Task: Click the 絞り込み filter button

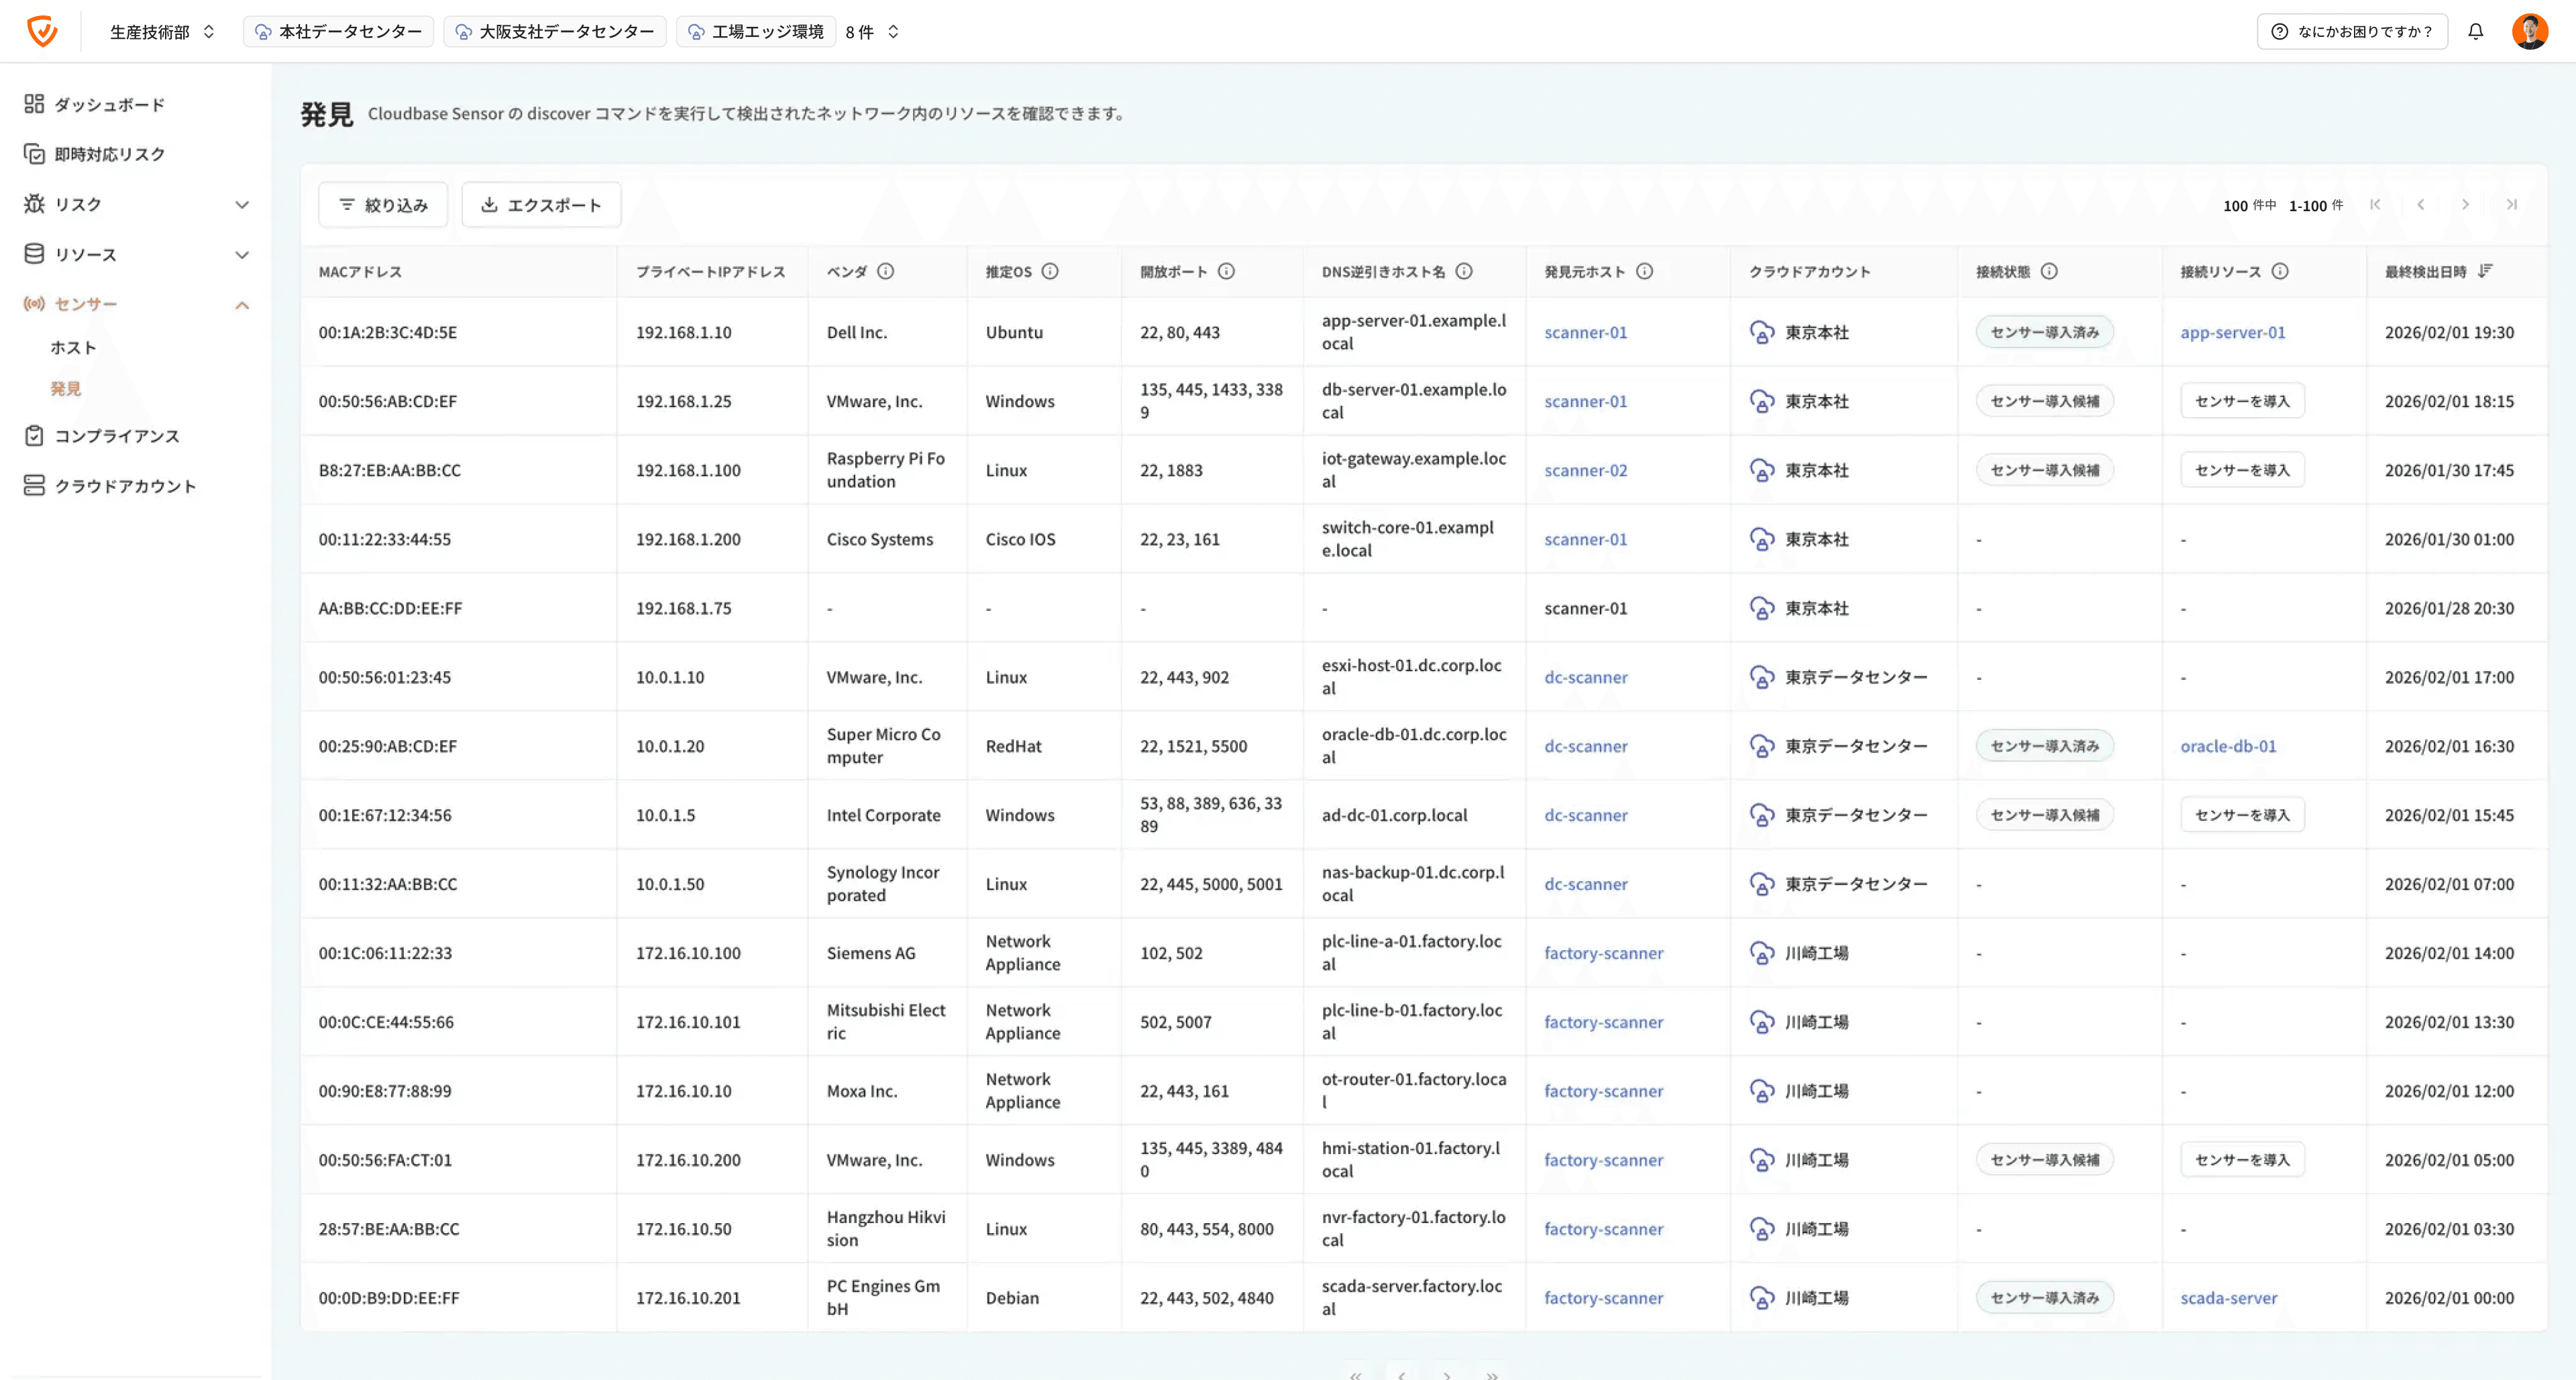Action: coord(383,205)
